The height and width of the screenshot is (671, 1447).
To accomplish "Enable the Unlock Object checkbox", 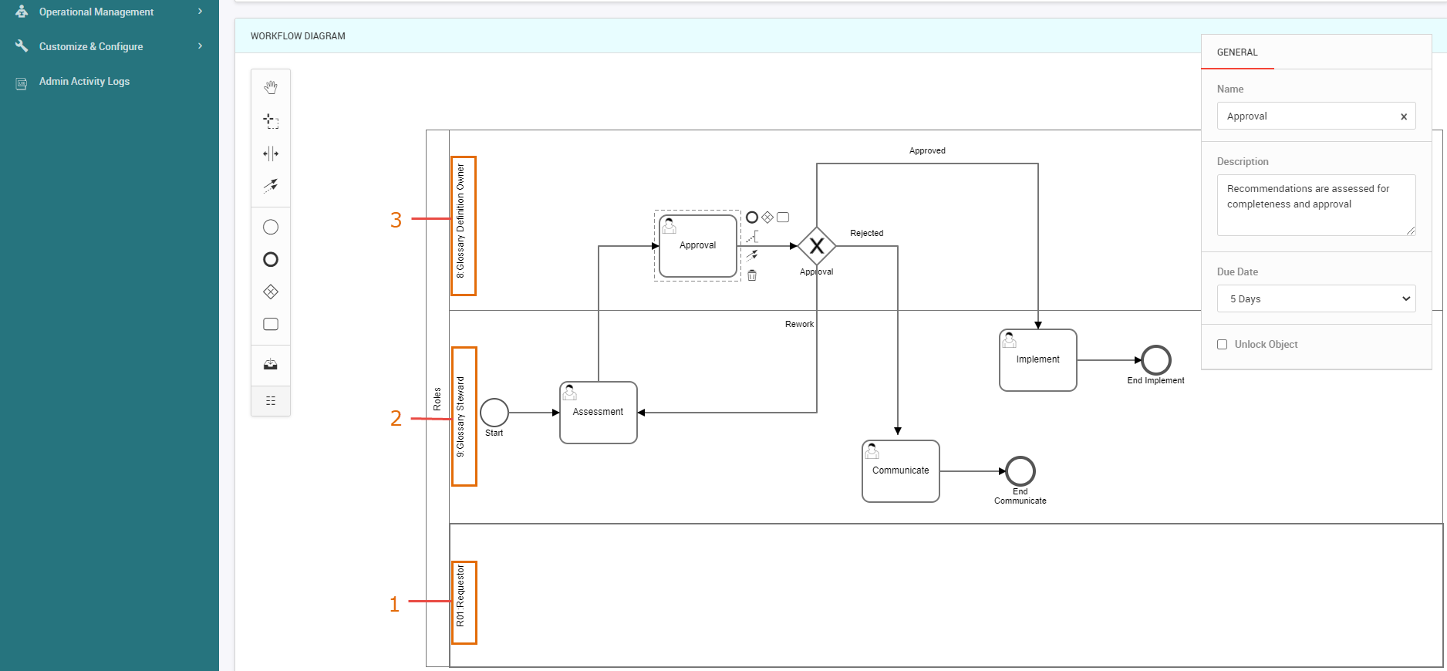I will [x=1223, y=345].
